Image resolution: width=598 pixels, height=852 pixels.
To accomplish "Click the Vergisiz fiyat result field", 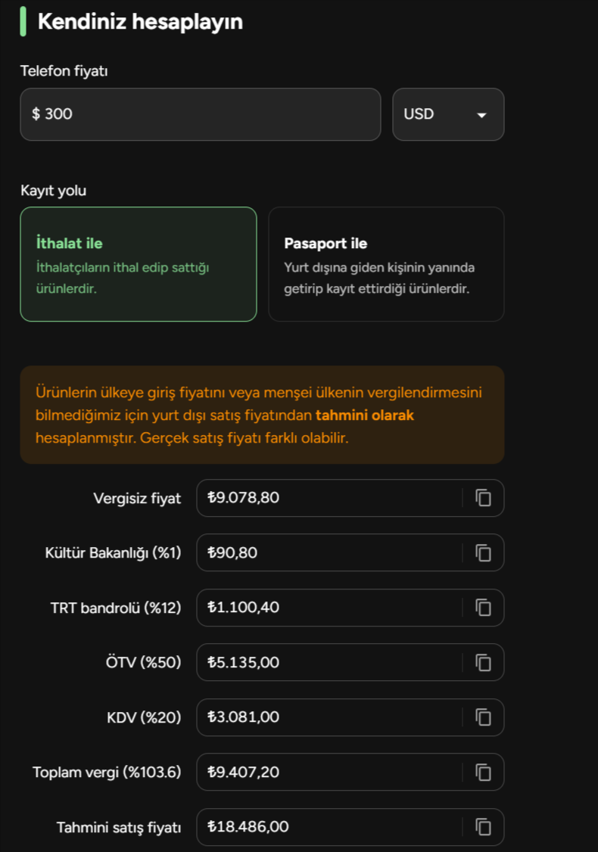I will tap(329, 498).
